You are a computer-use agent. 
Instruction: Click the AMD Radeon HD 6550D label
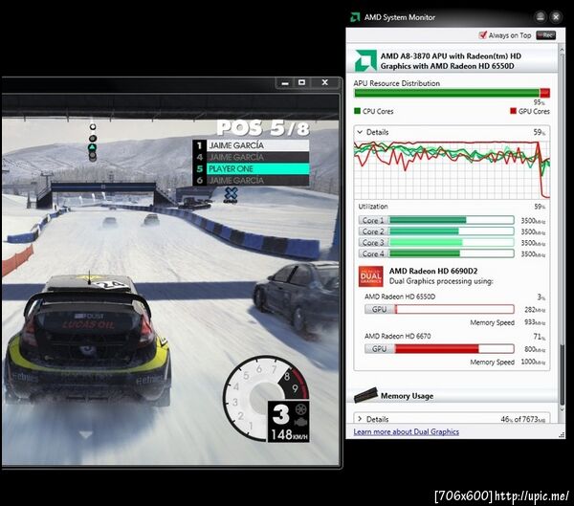pos(400,297)
